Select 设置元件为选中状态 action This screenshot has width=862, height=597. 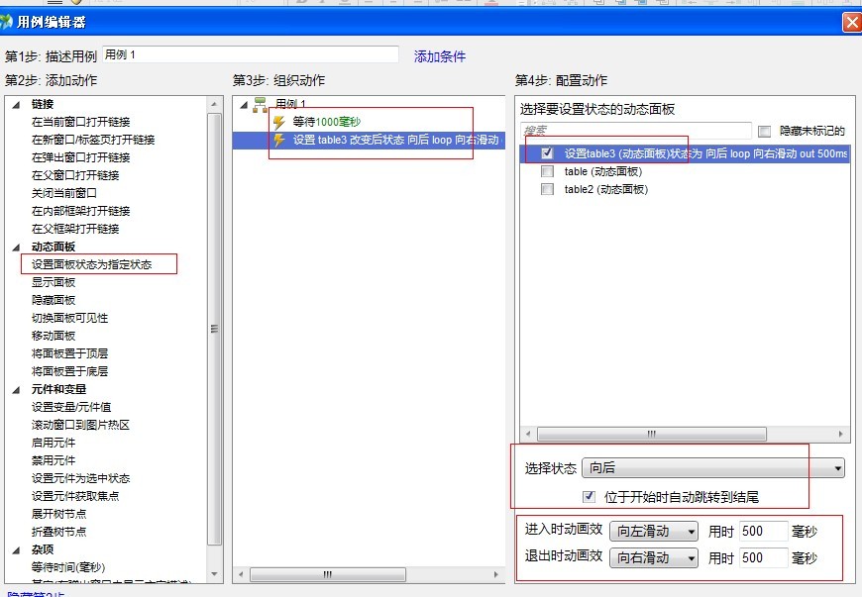(81, 478)
